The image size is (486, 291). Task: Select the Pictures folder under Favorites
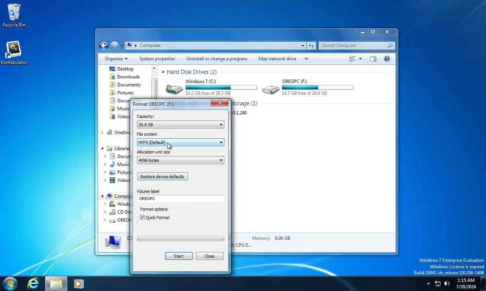tap(125, 93)
